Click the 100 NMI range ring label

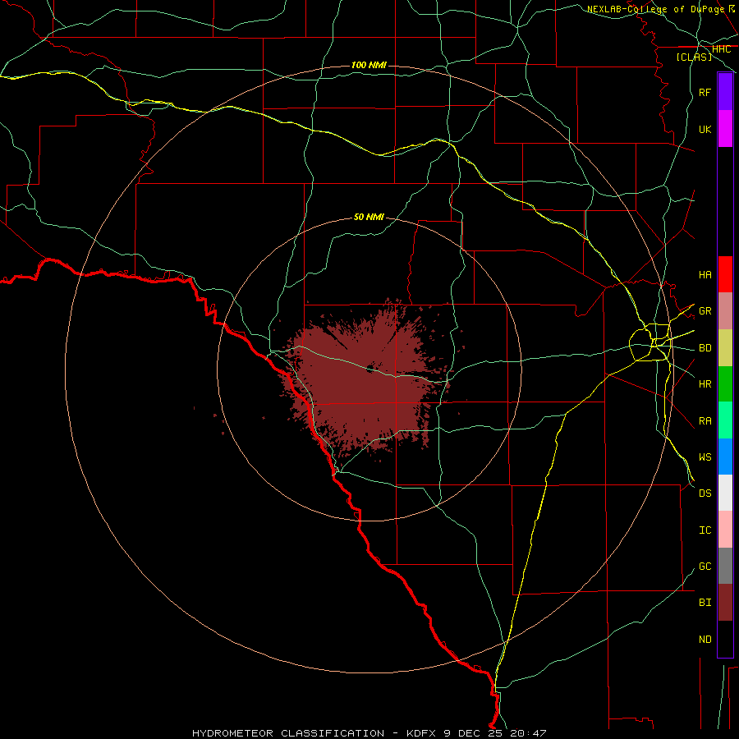click(x=369, y=65)
